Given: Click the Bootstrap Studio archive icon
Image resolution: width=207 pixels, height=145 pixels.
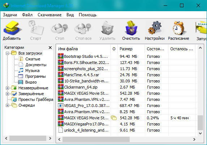Looking at the screenshot, I should [x=61, y=56].
